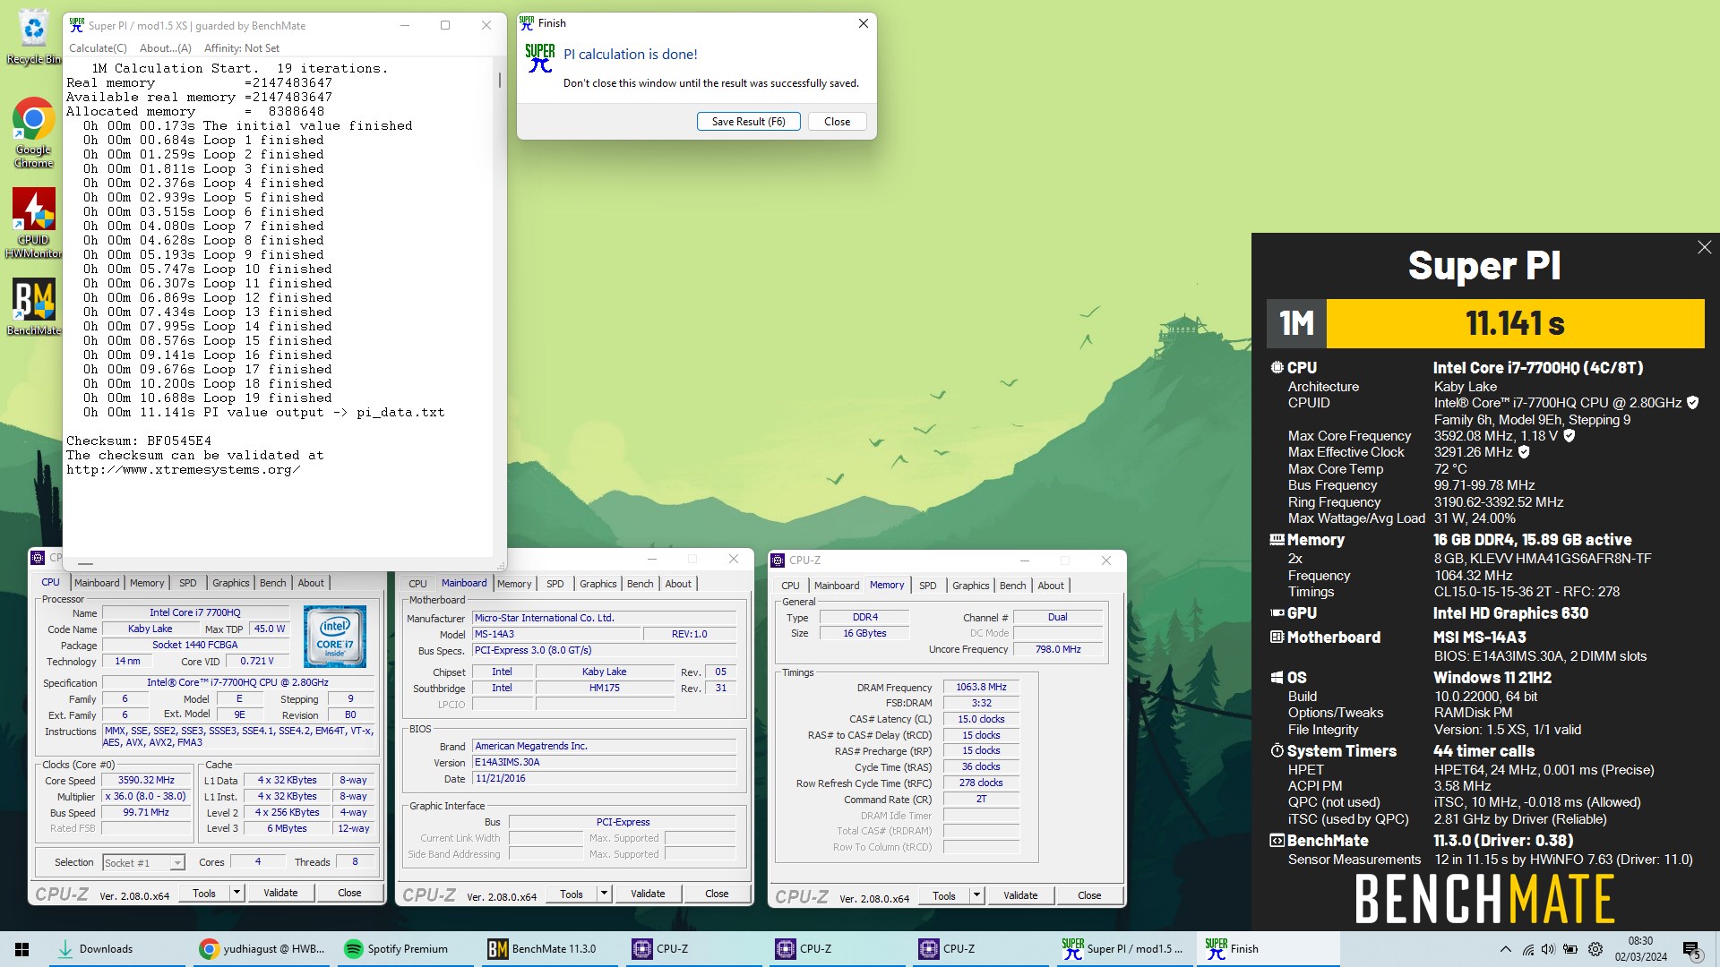Click the 11.141 s result in BenchMate
Image resolution: width=1720 pixels, height=967 pixels.
pos(1515,323)
